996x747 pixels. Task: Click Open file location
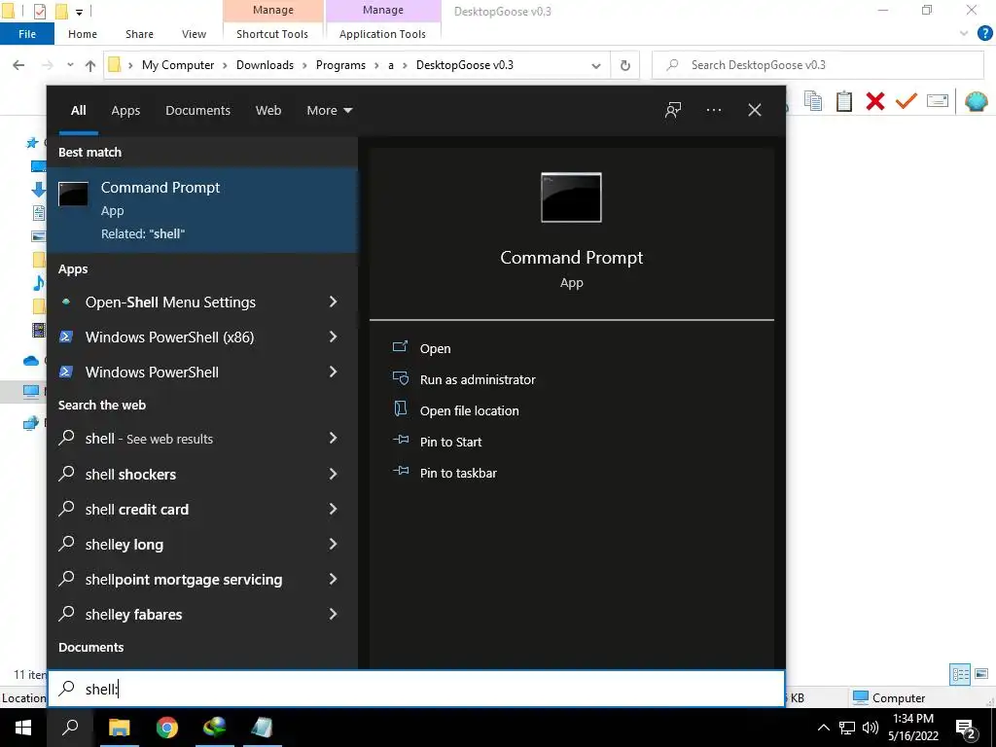[x=470, y=410]
